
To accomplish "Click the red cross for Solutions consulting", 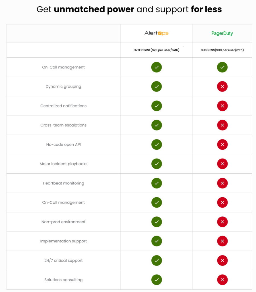I will [x=222, y=280].
